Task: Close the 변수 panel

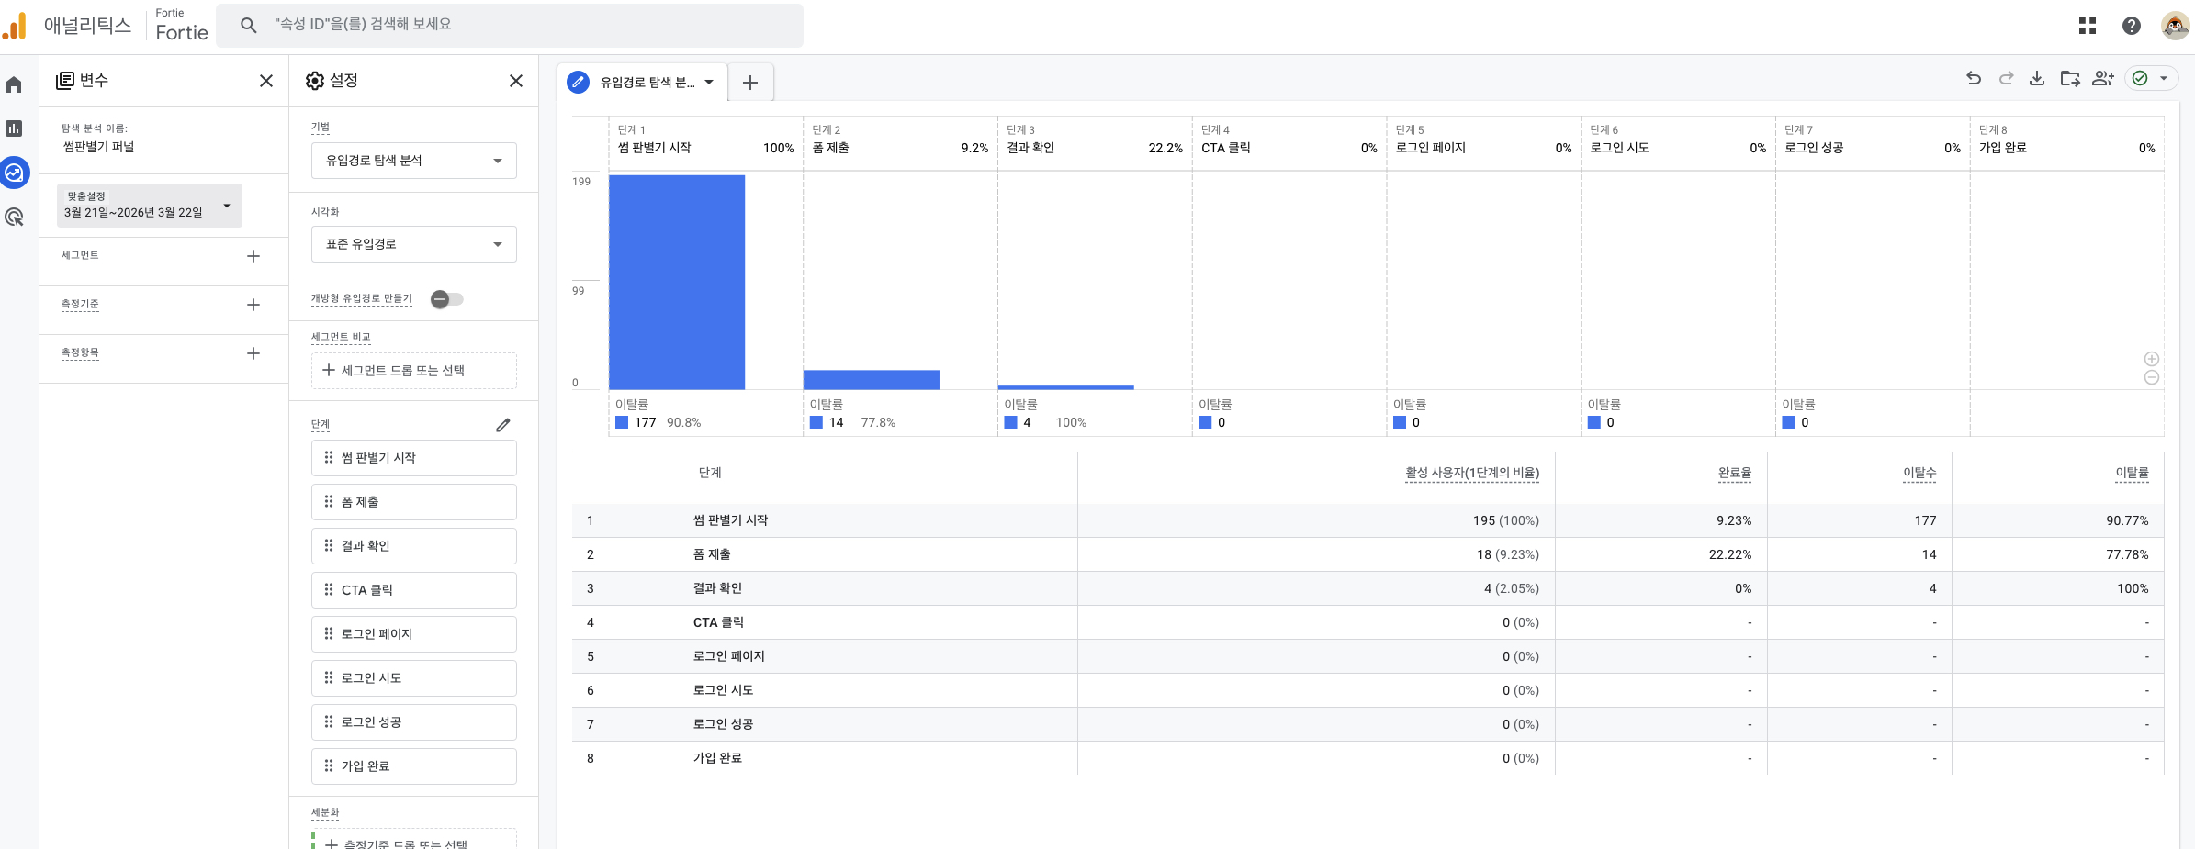Action: [x=266, y=81]
